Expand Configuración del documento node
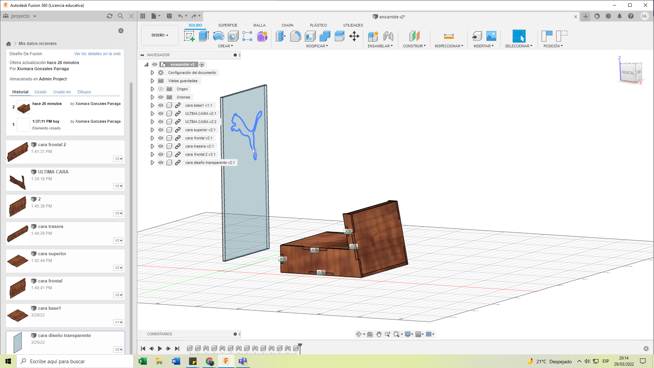Image resolution: width=654 pixels, height=368 pixels. coord(152,73)
